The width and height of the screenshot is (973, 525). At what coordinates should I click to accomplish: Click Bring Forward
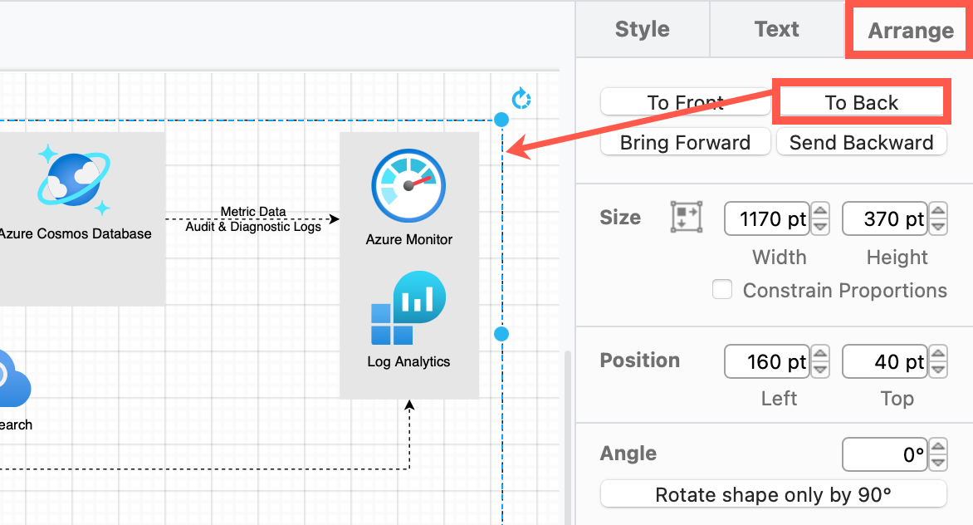click(x=685, y=142)
